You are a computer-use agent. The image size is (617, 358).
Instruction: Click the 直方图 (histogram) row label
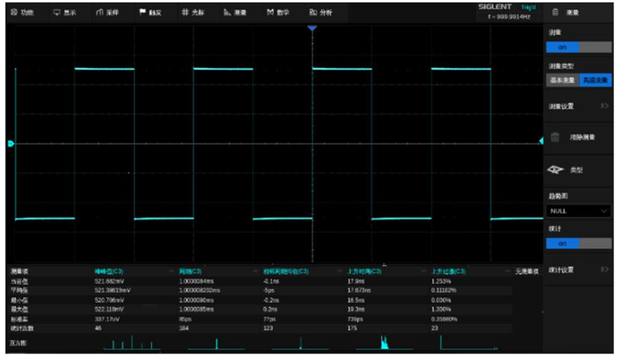(18, 343)
